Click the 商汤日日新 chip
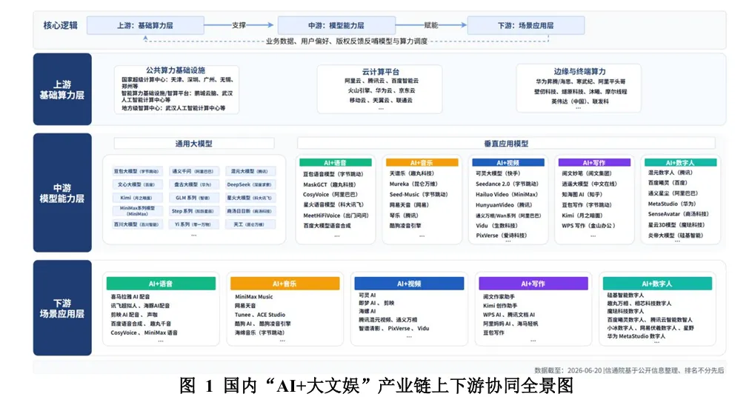Viewport: 752px width, 411px height. pos(250,211)
